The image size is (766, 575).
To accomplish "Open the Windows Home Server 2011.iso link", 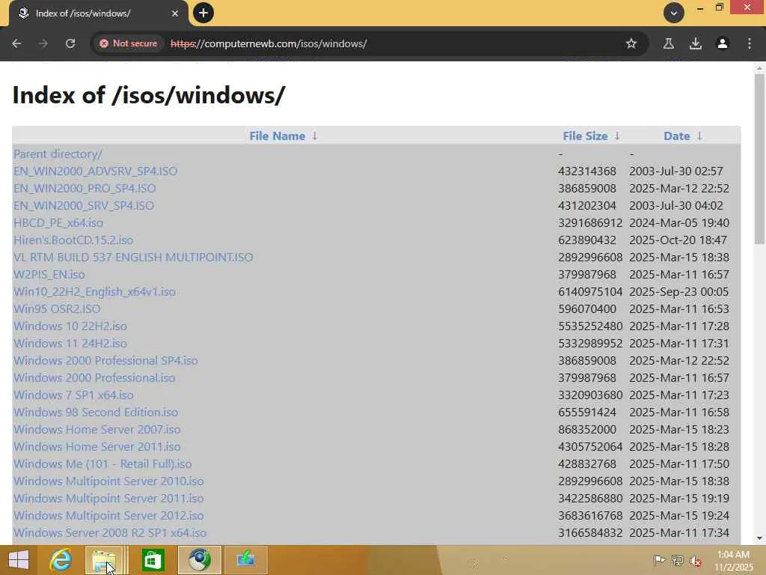I will tap(96, 446).
